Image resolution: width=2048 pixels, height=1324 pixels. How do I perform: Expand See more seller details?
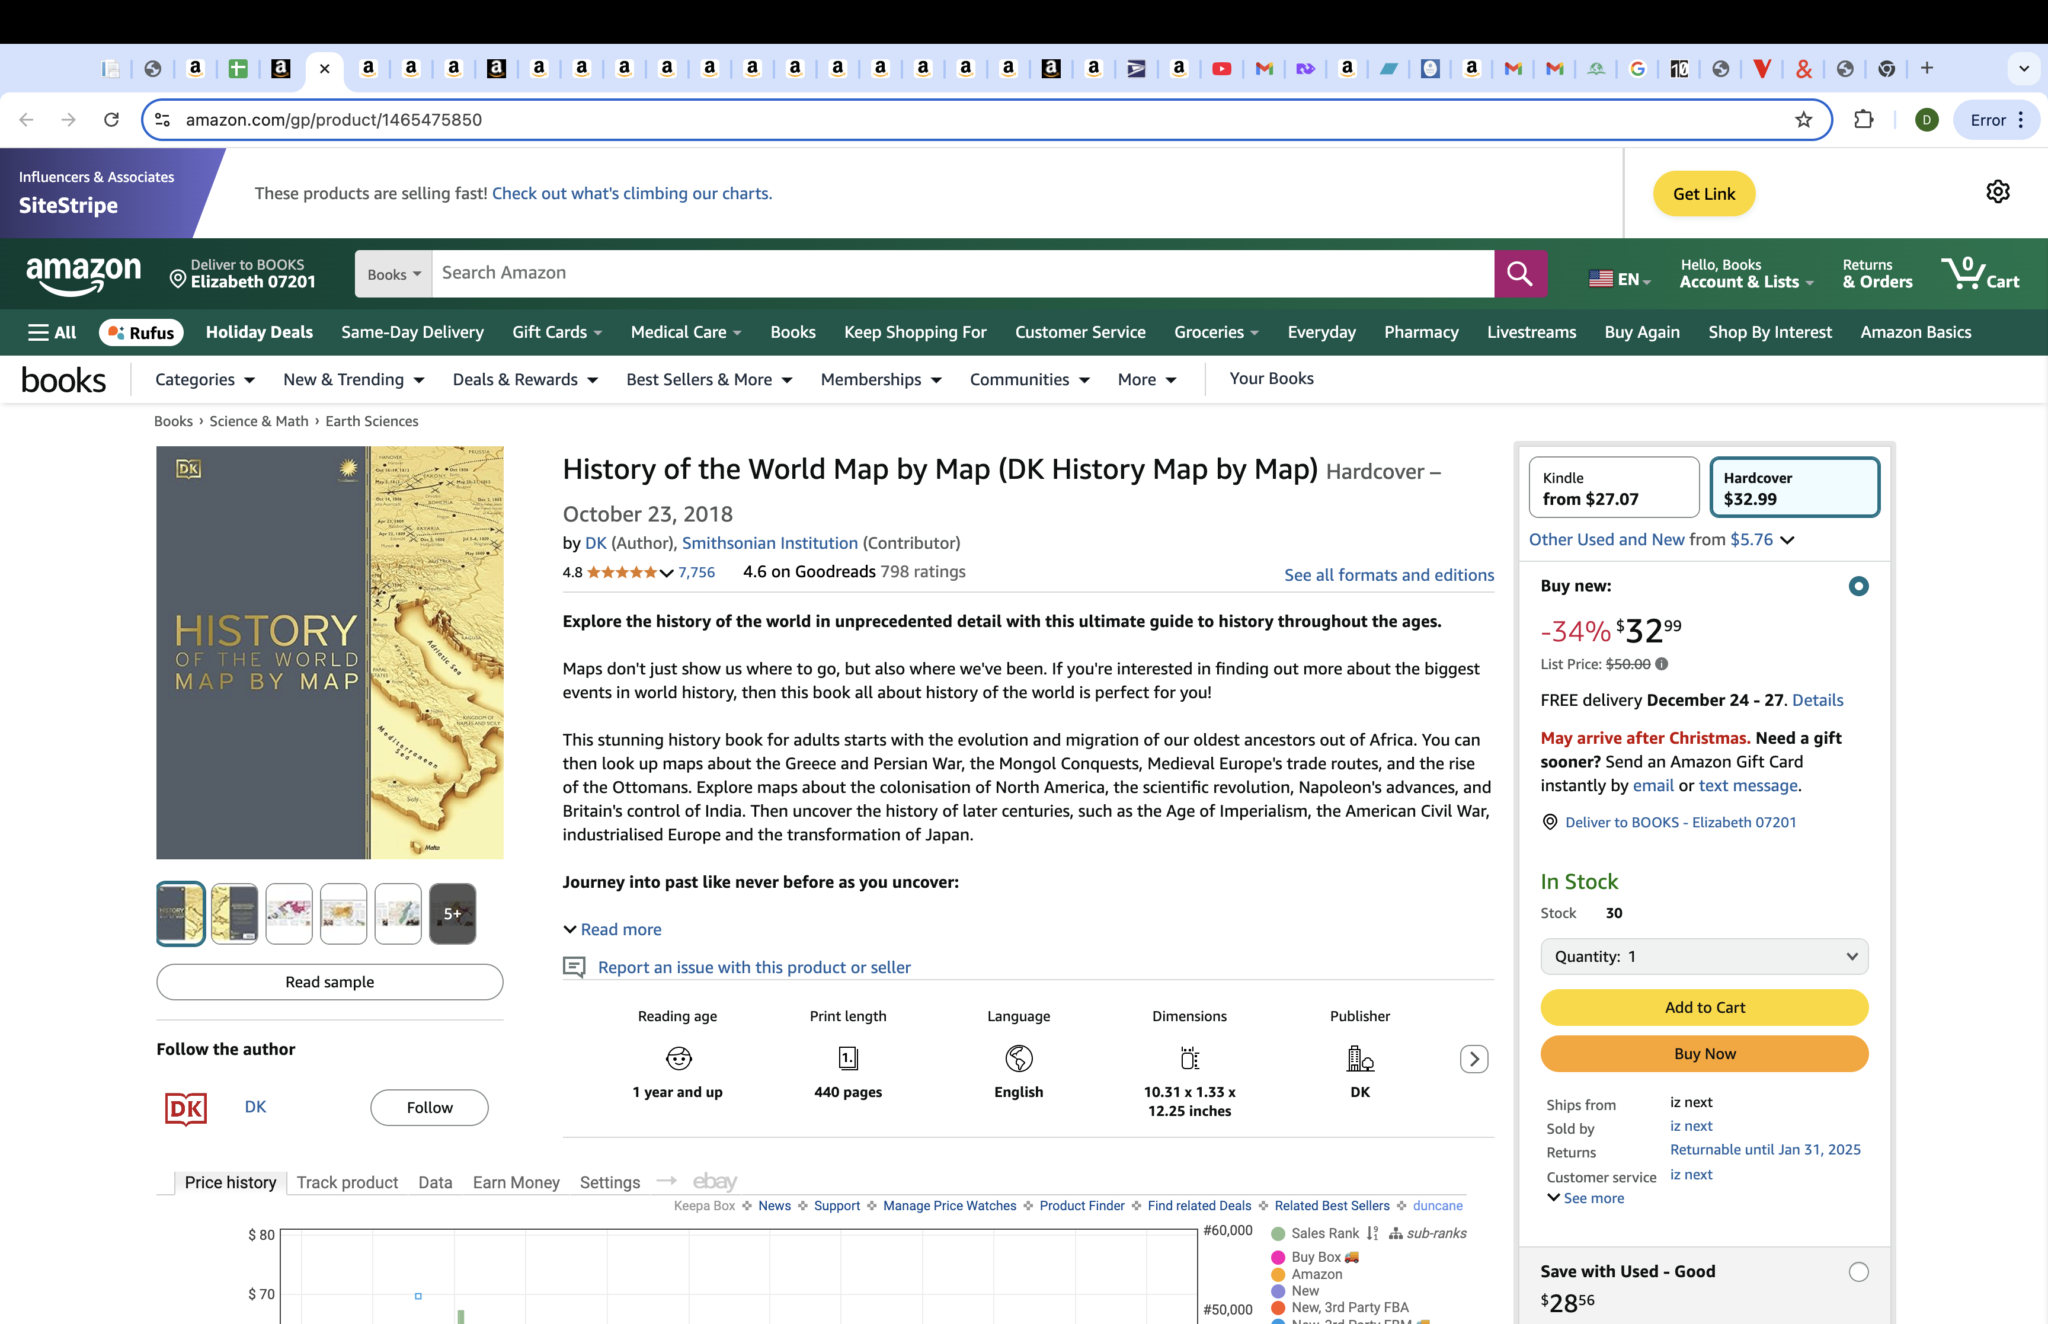(1585, 1198)
